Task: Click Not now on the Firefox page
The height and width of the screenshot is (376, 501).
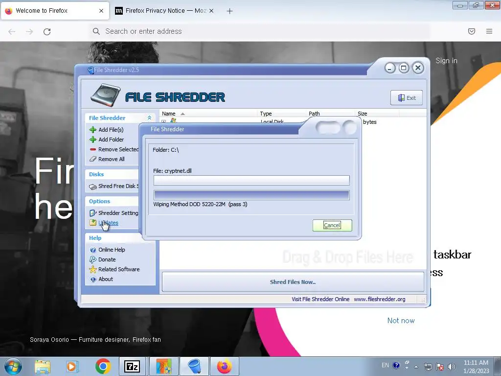Action: pyautogui.click(x=401, y=321)
